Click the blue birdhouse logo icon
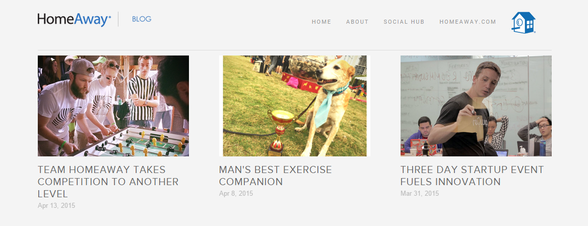The width and height of the screenshot is (588, 226). coord(524,23)
